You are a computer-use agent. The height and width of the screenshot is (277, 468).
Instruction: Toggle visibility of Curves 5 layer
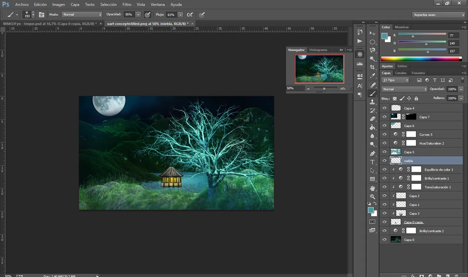(384, 134)
